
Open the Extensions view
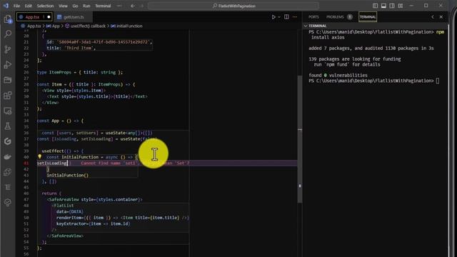pyautogui.click(x=8, y=95)
